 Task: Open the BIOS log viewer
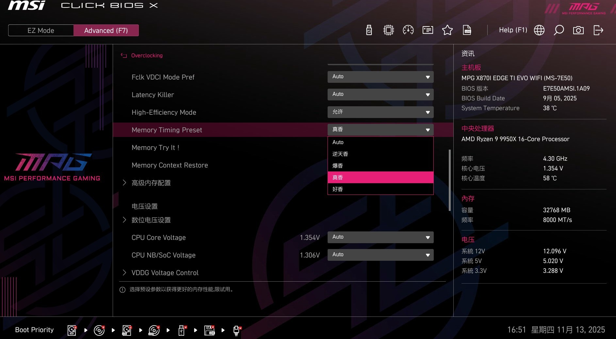coord(467,30)
